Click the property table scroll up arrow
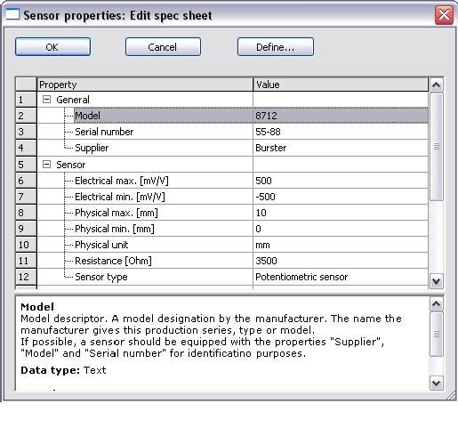 tap(436, 85)
